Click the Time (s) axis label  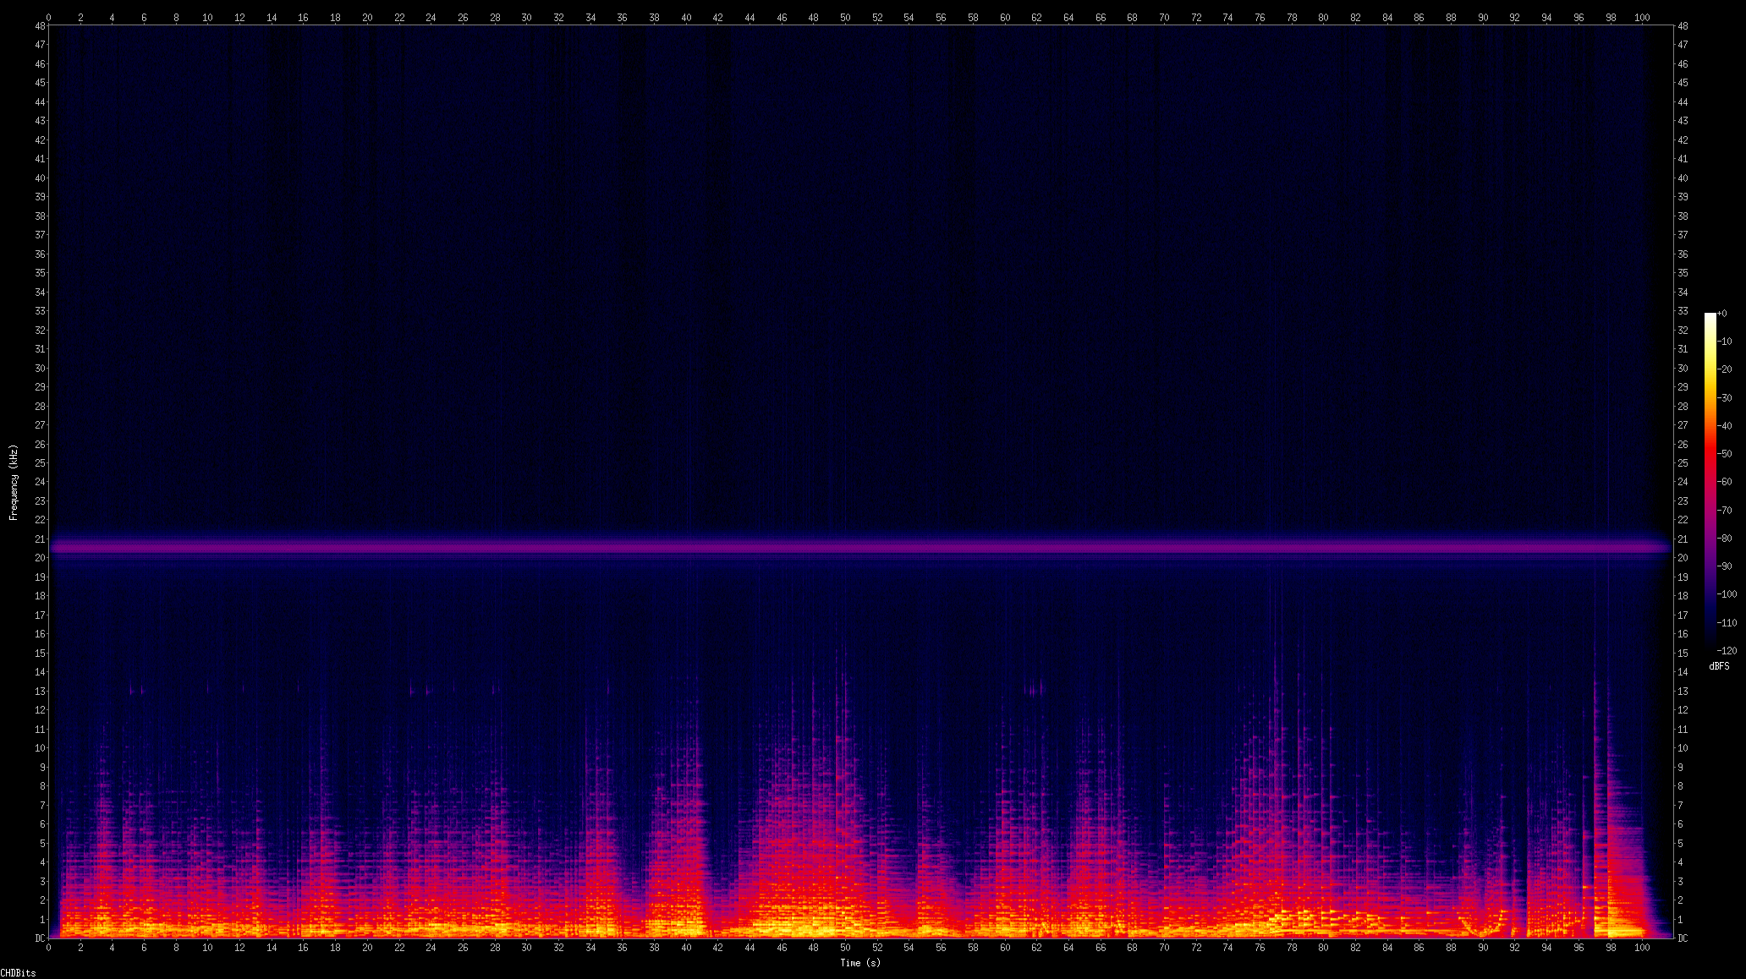pyautogui.click(x=859, y=963)
